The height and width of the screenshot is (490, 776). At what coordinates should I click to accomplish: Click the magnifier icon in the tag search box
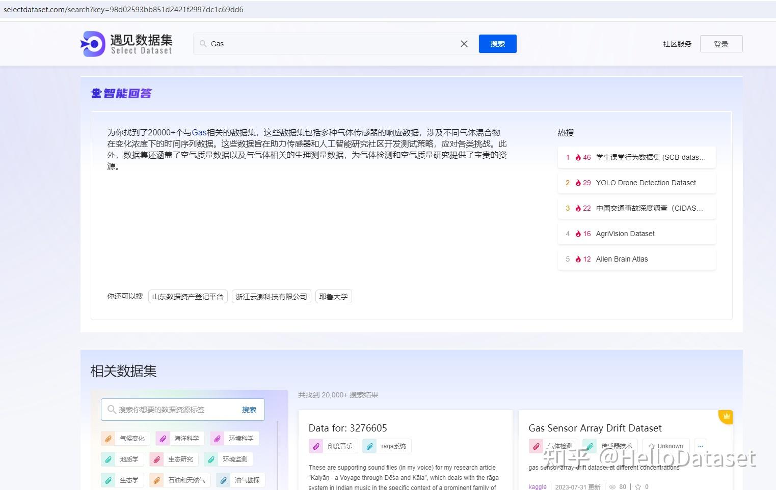[112, 410]
